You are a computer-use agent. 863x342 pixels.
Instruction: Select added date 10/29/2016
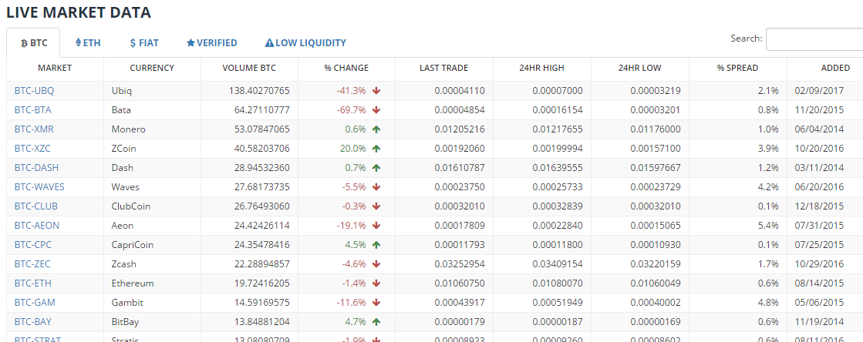pyautogui.click(x=818, y=264)
